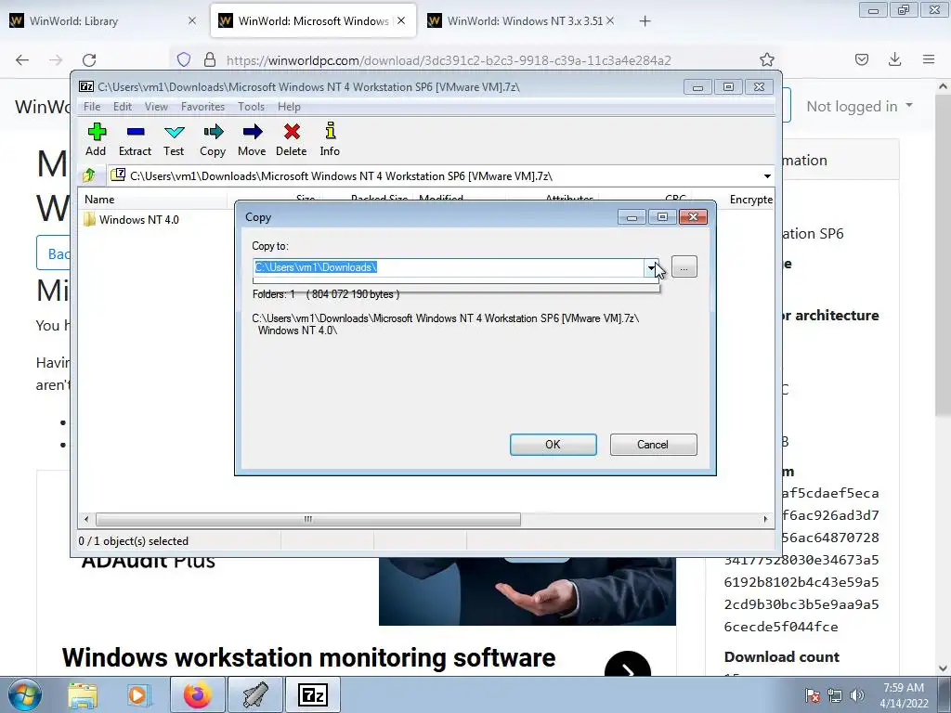This screenshot has height=713, width=951.
Task: Select the Windows NT 4.0 folder row
Action: click(132, 219)
